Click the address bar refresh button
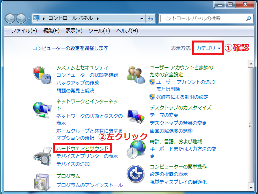This screenshot has width=258, height=194. [x=151, y=18]
